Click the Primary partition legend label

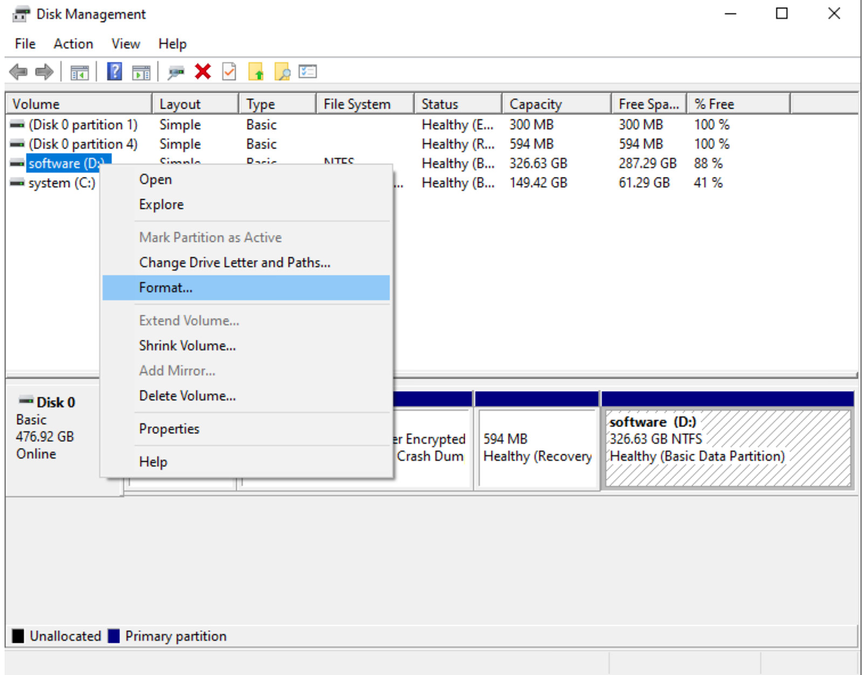pyautogui.click(x=176, y=636)
